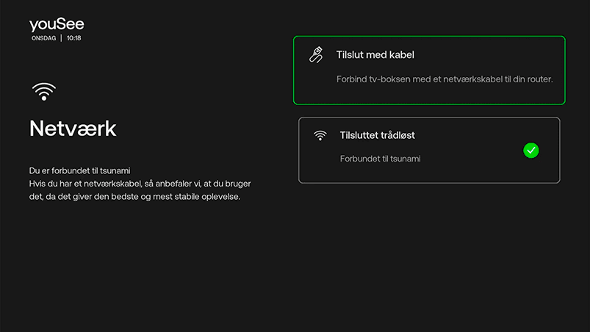Click the ONSDAG weekday label

coord(43,38)
